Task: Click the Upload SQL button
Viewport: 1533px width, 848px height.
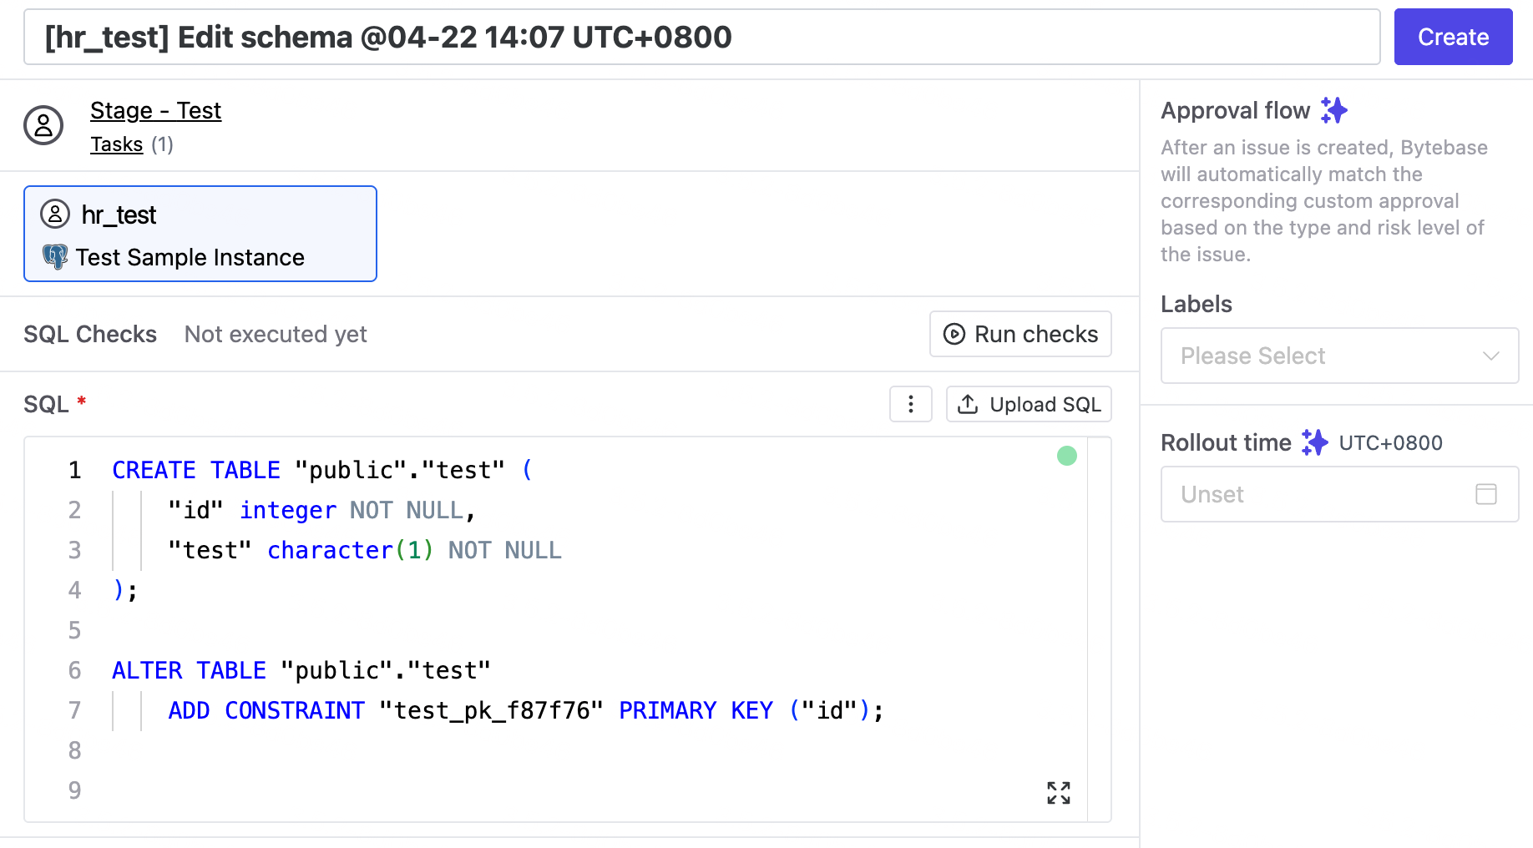Action: click(x=1029, y=404)
